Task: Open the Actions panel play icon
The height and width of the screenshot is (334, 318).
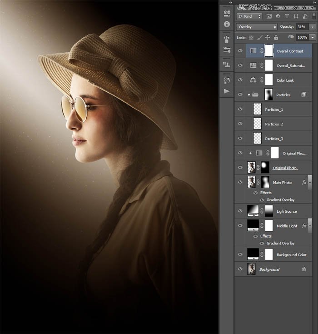Action: tap(227, 91)
